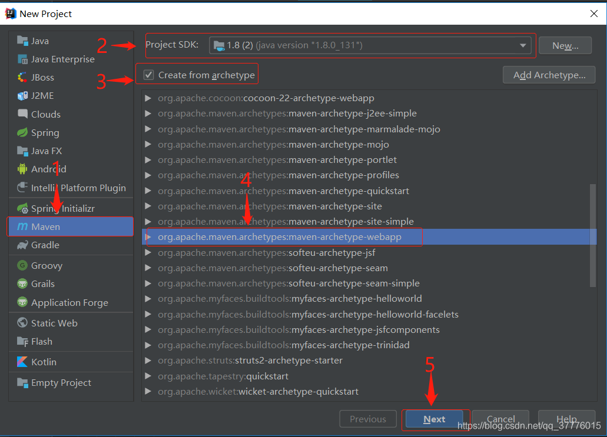Screen dimensions: 607x437
Task: Expand the cocoon-22-archetype-webapp node
Action: 148,98
